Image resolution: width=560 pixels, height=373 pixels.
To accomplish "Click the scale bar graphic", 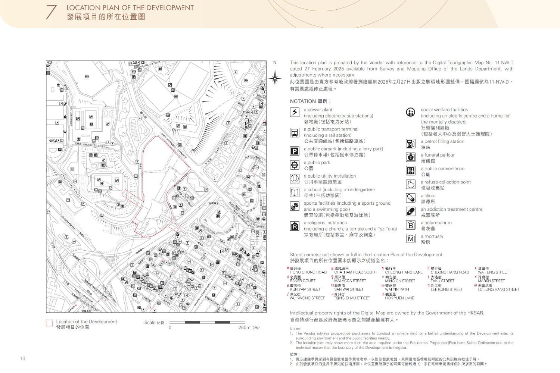I will click(207, 322).
